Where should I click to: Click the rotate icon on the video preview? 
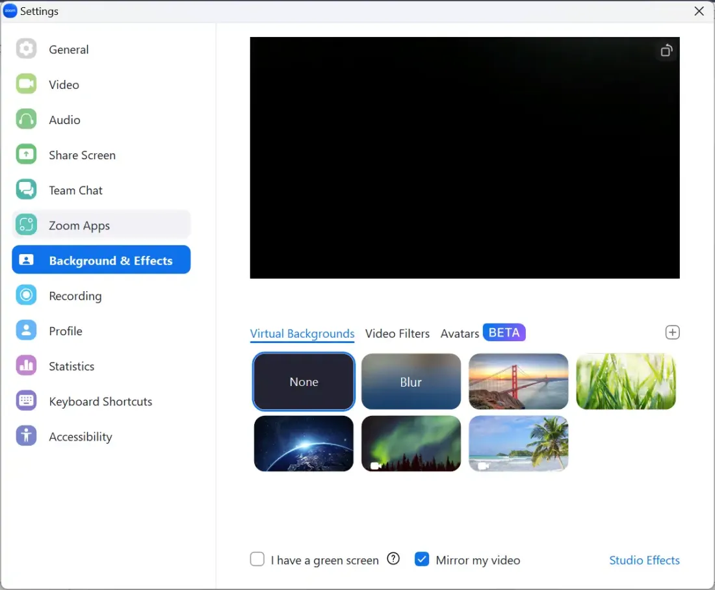tap(666, 51)
